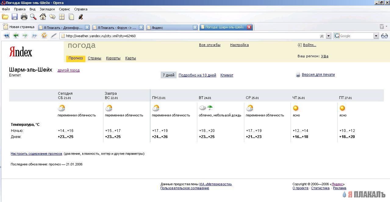
Task: Click the Все службы link
Action: (x=210, y=45)
